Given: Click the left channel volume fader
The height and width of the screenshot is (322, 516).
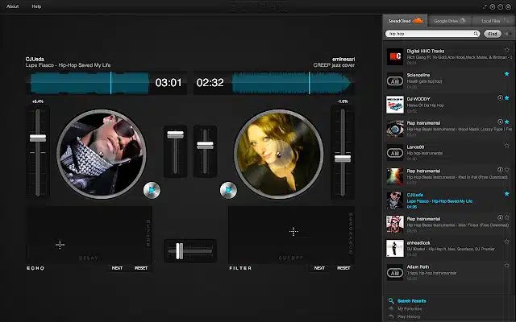Looking at the screenshot, I should tap(176, 134).
